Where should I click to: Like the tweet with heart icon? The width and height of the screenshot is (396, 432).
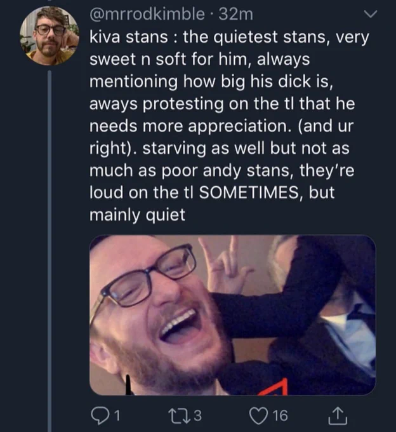(x=259, y=415)
